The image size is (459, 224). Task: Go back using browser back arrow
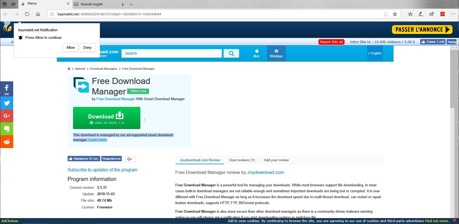point(6,14)
